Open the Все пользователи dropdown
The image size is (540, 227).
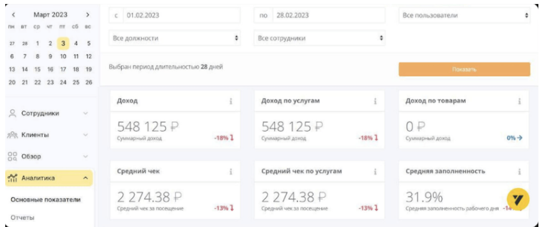[x=464, y=16]
